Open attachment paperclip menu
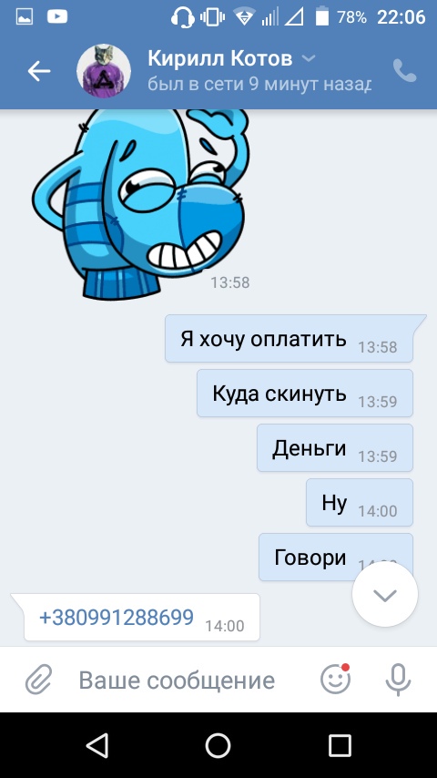437x778 pixels. pos(38,680)
